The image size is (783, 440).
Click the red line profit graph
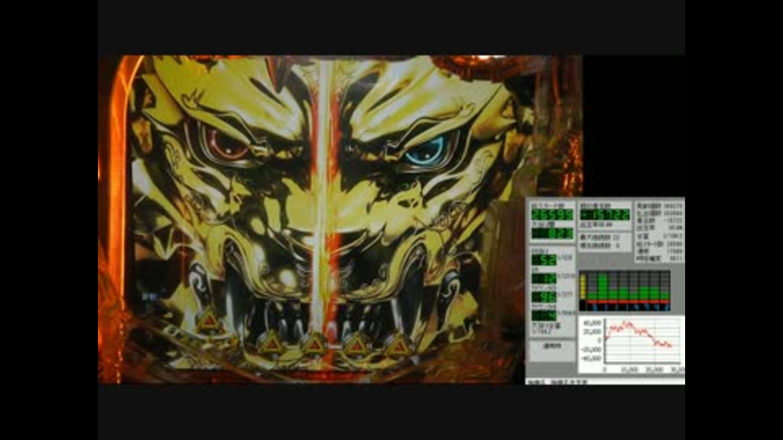pyautogui.click(x=639, y=335)
